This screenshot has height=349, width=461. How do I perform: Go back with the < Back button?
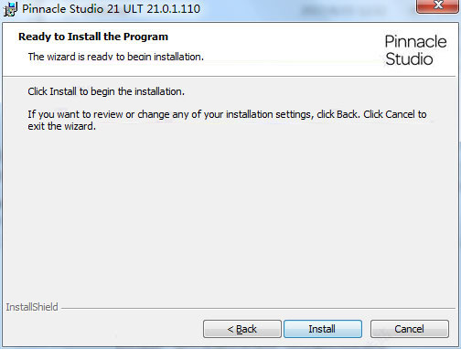pyautogui.click(x=242, y=329)
